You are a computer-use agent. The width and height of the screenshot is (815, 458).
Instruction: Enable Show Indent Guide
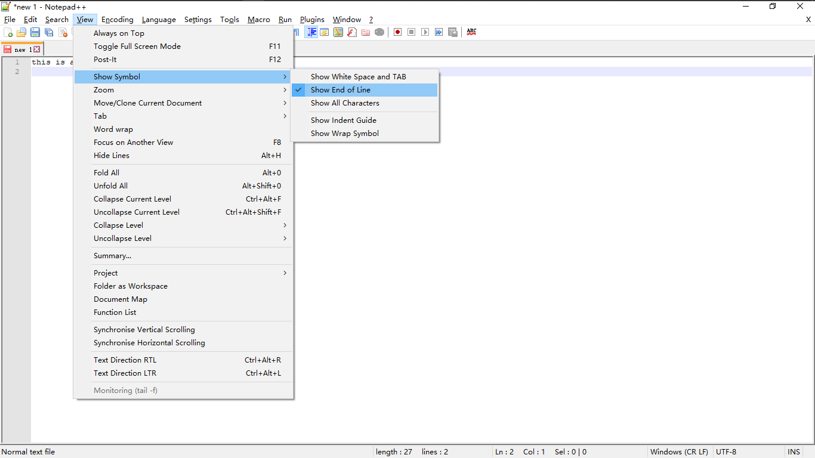tap(343, 120)
